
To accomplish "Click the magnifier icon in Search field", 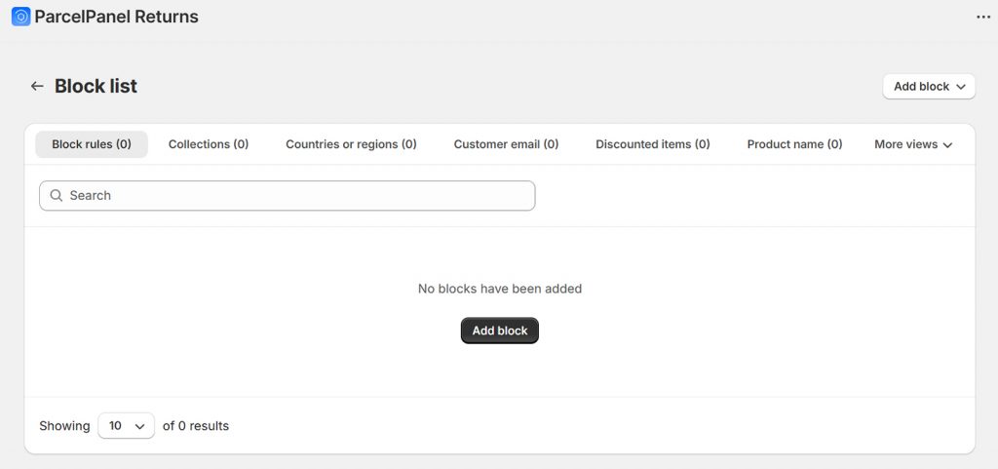I will point(56,195).
